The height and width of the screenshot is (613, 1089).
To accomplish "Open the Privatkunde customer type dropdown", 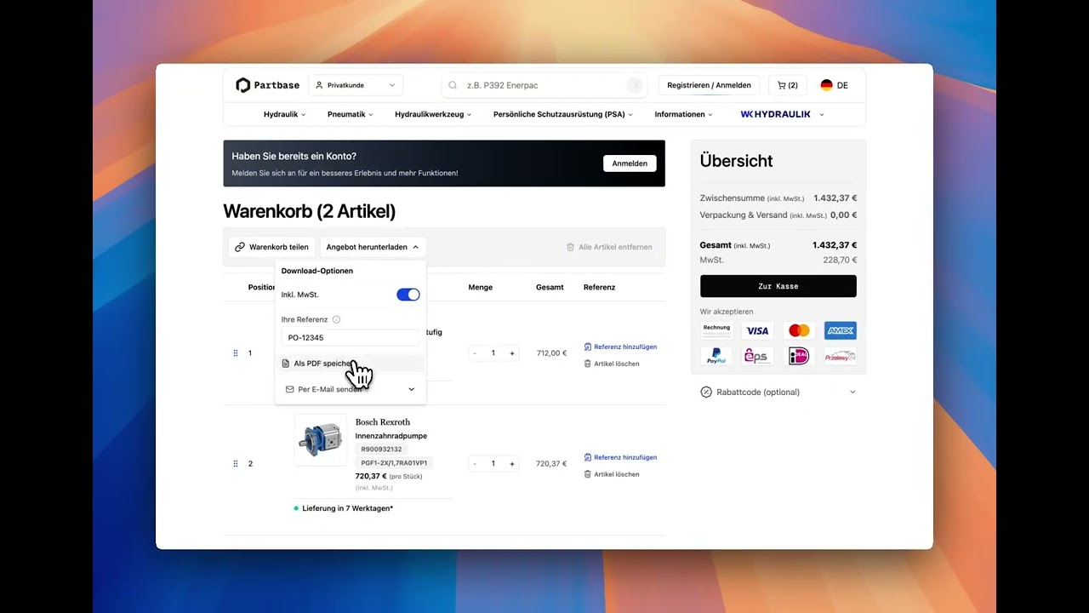I will [355, 85].
